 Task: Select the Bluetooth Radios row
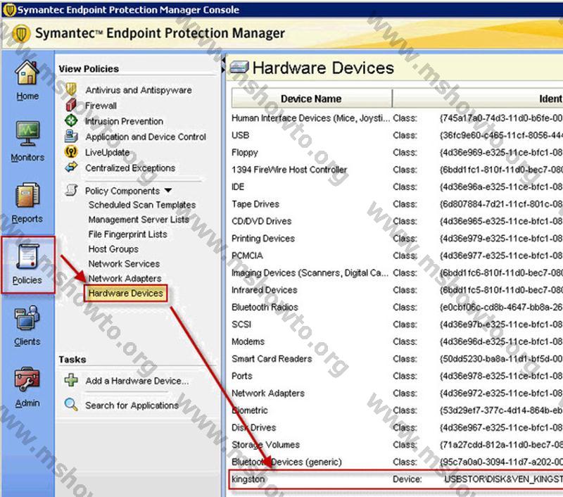[396, 307]
